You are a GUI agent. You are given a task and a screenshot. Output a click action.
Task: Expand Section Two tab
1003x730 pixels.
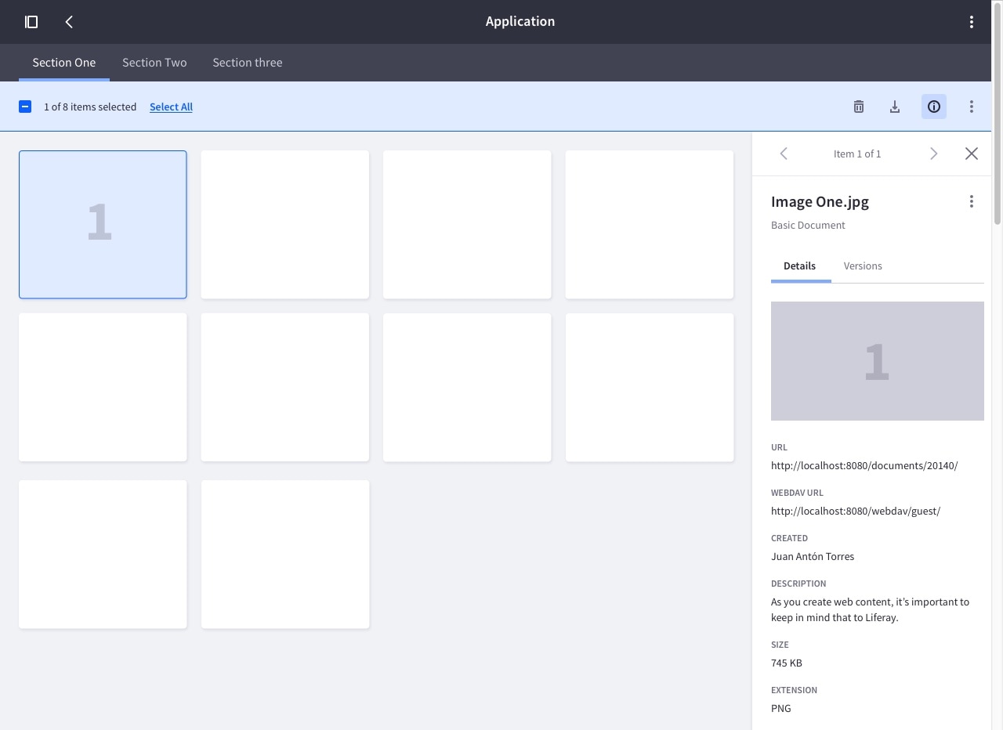click(154, 62)
